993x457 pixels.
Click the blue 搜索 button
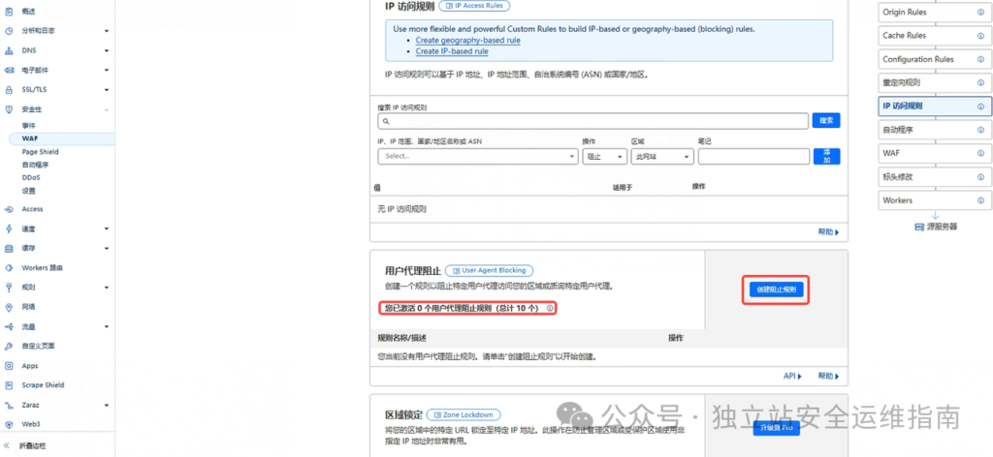tap(826, 120)
